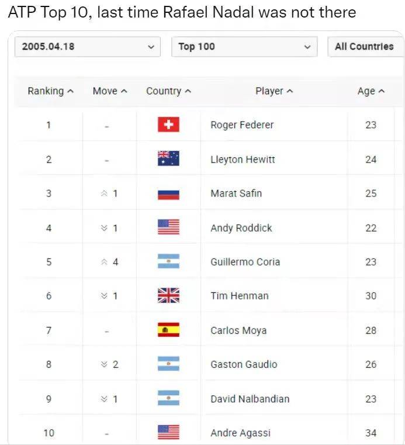Sort by Ranking column header
The height and width of the screenshot is (445, 405).
click(x=51, y=91)
